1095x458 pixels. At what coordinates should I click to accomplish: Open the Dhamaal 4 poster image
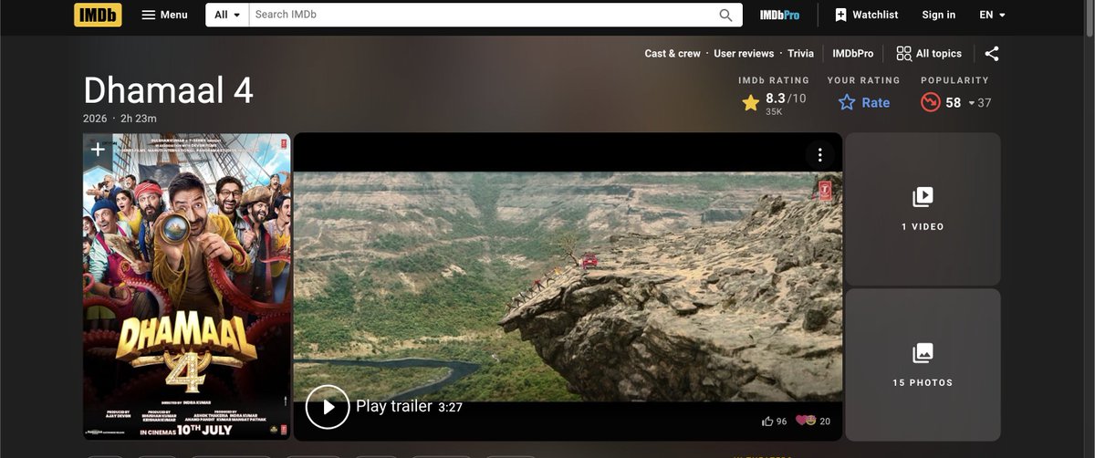coord(187,286)
